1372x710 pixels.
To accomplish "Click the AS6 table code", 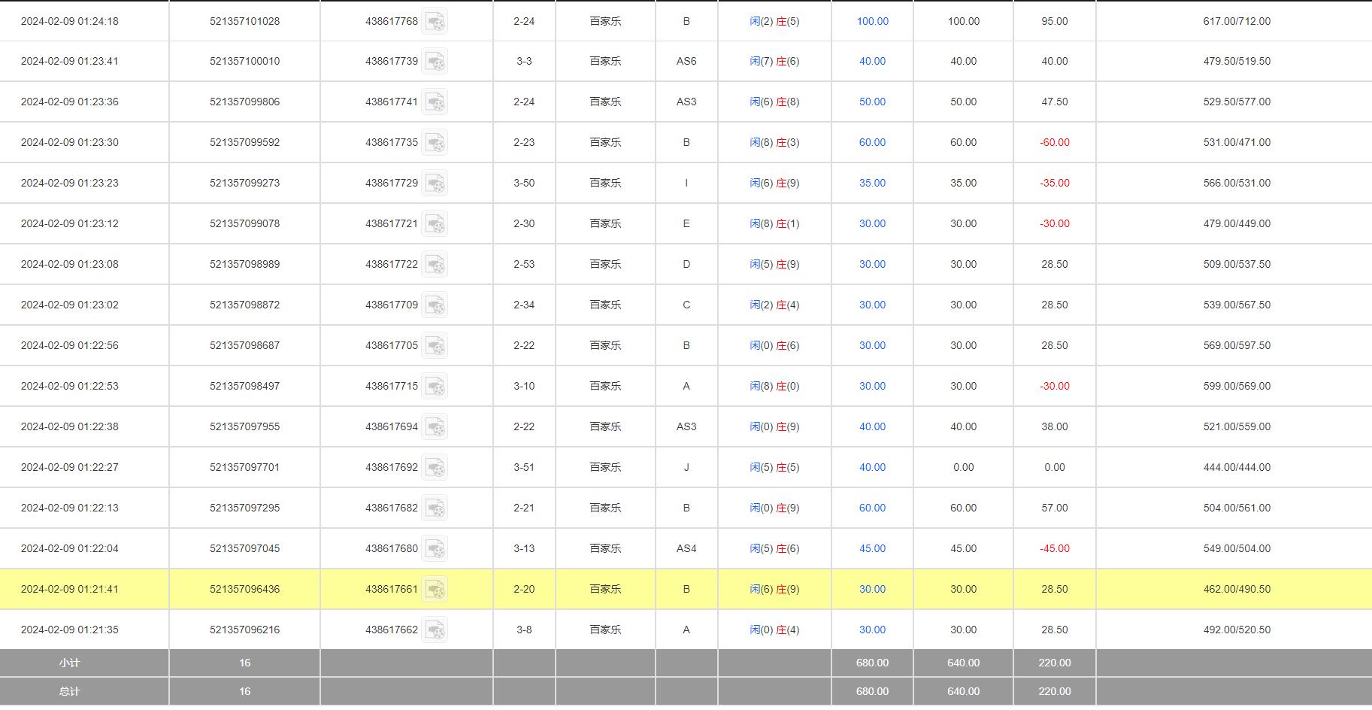I will [x=686, y=61].
